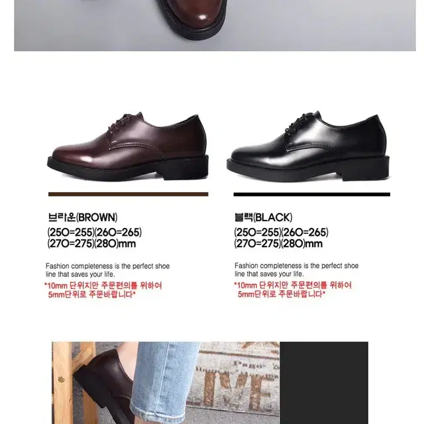The image size is (424, 424).
Task: Click the red 10mm order notice under brown
Action: pos(103,290)
